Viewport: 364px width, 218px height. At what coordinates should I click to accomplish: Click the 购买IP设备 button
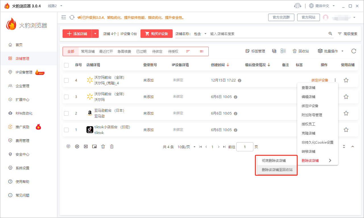pos(156,34)
